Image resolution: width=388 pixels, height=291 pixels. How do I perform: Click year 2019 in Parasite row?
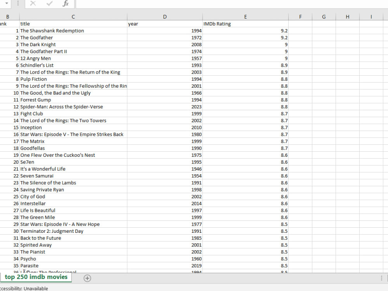[165, 266]
